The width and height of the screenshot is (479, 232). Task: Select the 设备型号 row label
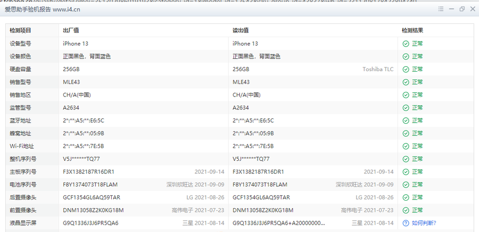(x=20, y=44)
